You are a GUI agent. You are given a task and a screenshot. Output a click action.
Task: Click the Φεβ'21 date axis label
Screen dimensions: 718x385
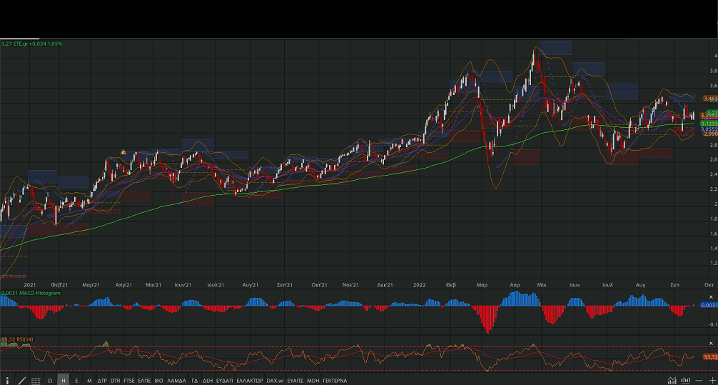[59, 285]
